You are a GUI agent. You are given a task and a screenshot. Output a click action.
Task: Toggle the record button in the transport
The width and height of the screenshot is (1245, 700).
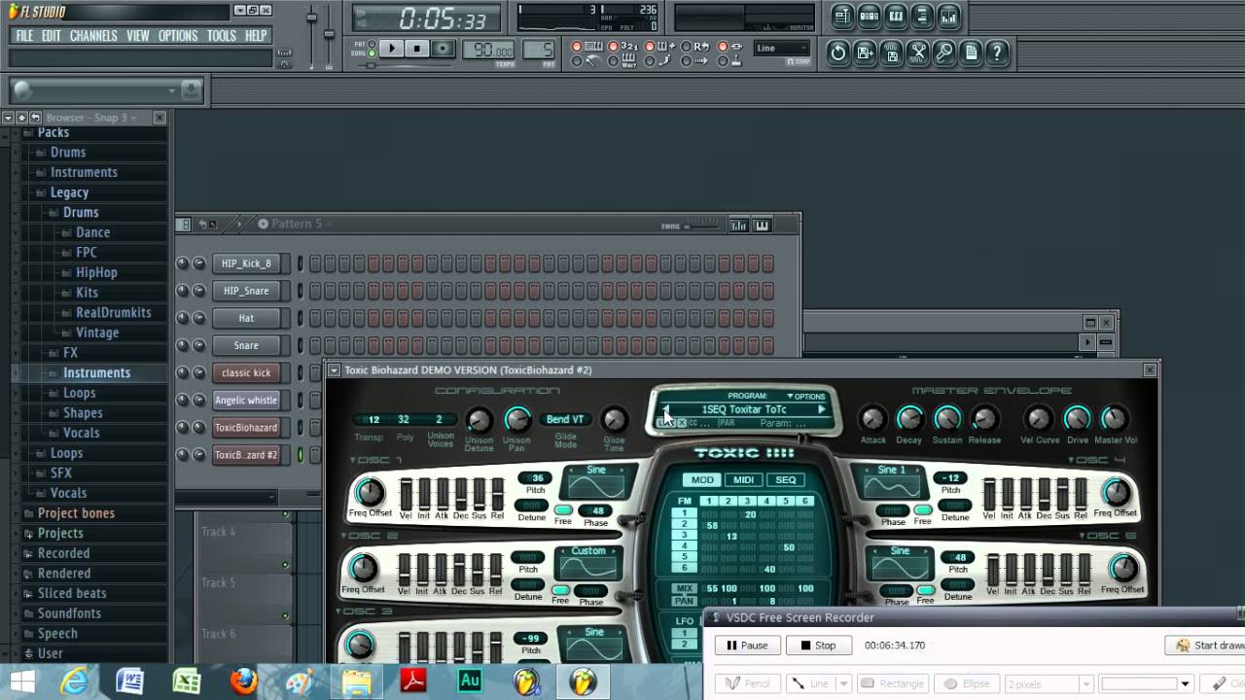point(443,49)
